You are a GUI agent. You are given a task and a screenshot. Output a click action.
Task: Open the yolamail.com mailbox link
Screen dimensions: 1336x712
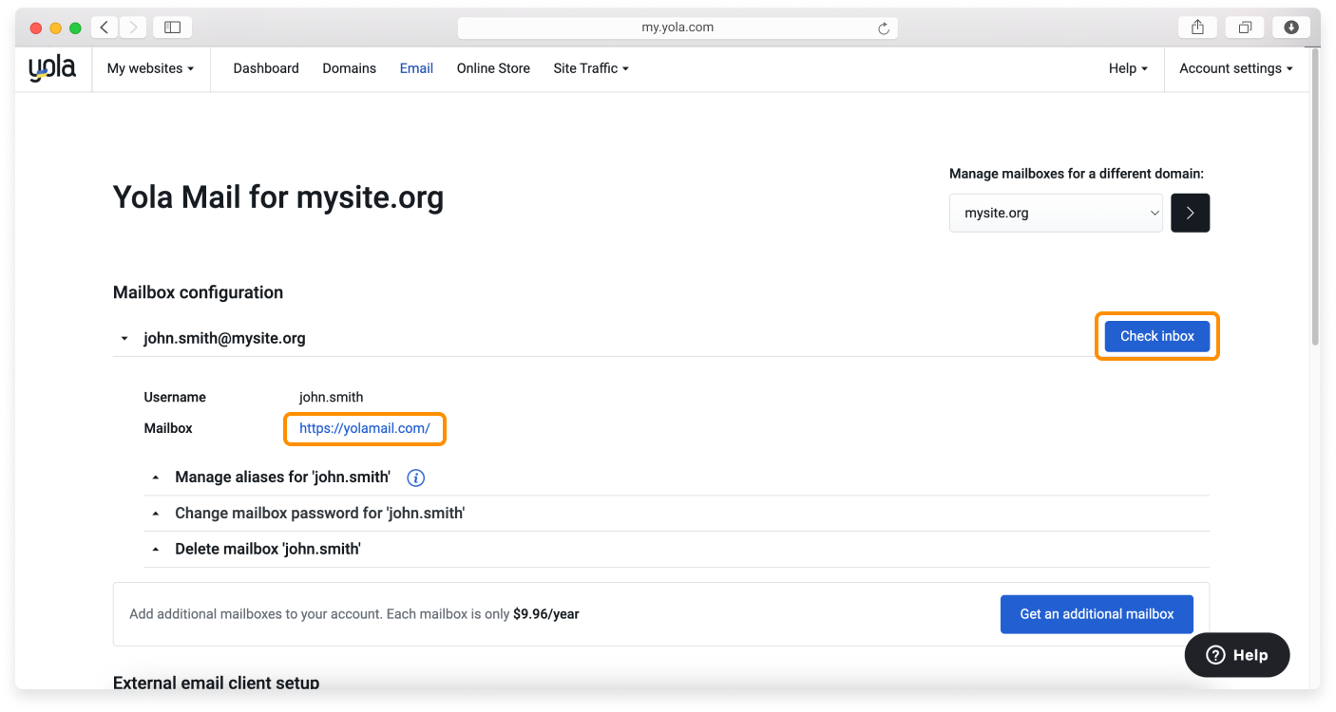(x=364, y=427)
